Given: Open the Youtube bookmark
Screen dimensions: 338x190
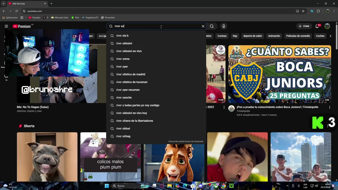Looking at the screenshot, I should point(34,18).
